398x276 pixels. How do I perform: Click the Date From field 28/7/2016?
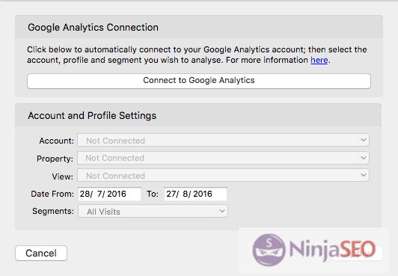(x=109, y=194)
